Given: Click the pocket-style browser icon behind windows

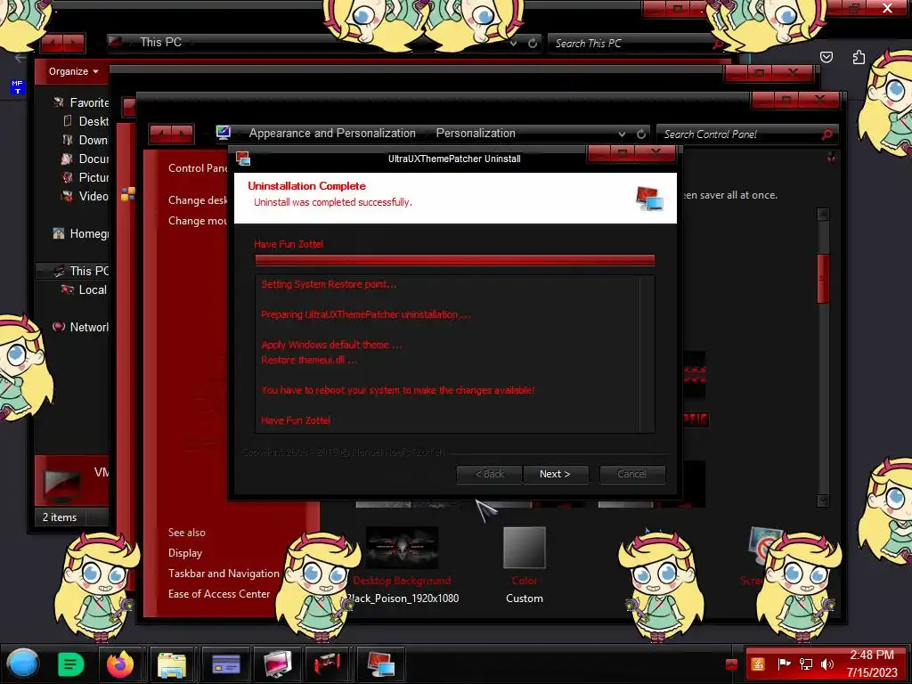Looking at the screenshot, I should [x=826, y=57].
